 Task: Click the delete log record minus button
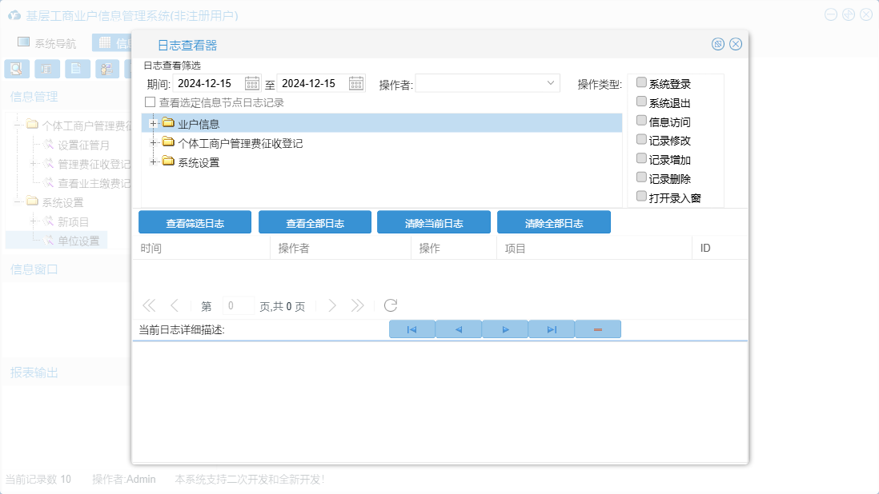click(x=598, y=329)
